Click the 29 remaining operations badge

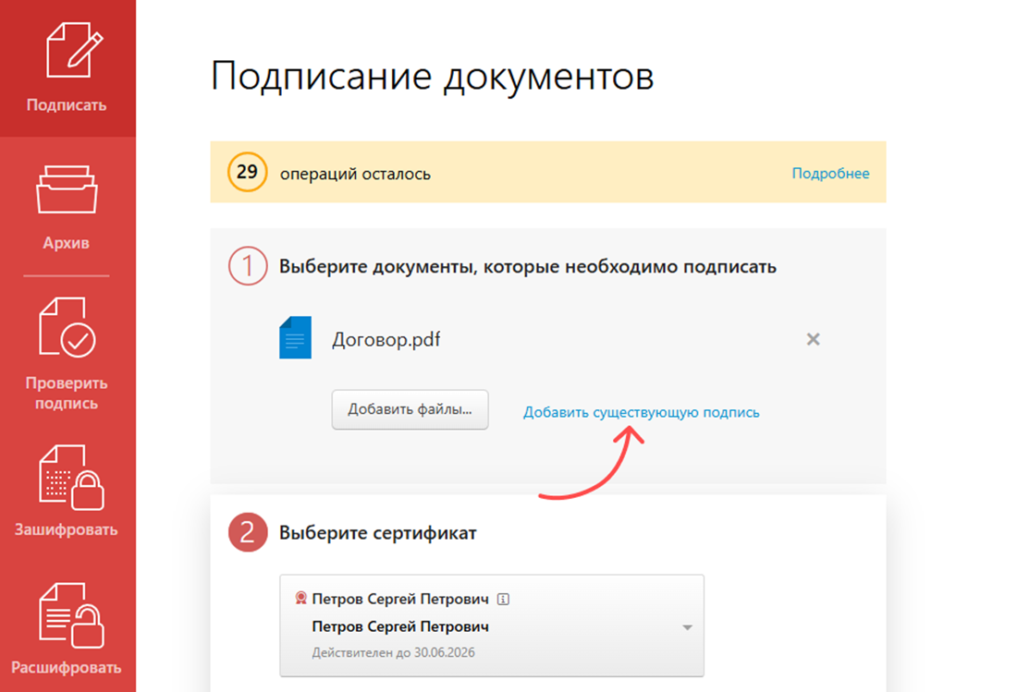[247, 173]
